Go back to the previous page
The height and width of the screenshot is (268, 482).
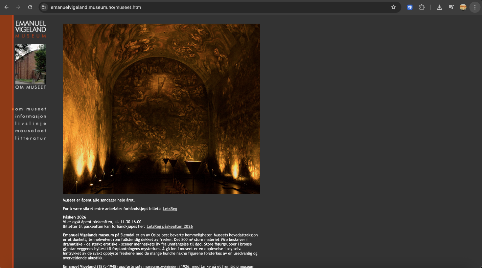(7, 7)
